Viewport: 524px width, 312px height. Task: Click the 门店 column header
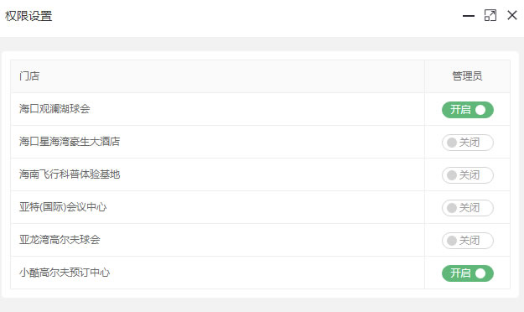(29, 76)
